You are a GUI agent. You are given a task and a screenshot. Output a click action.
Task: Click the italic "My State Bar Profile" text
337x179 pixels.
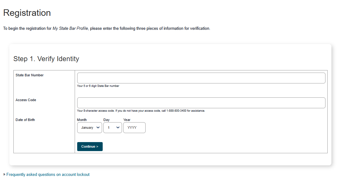click(70, 29)
